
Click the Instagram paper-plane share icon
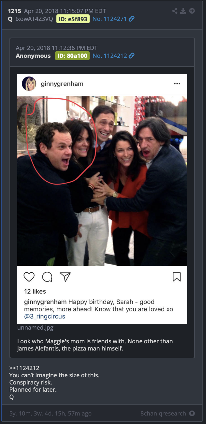click(66, 277)
